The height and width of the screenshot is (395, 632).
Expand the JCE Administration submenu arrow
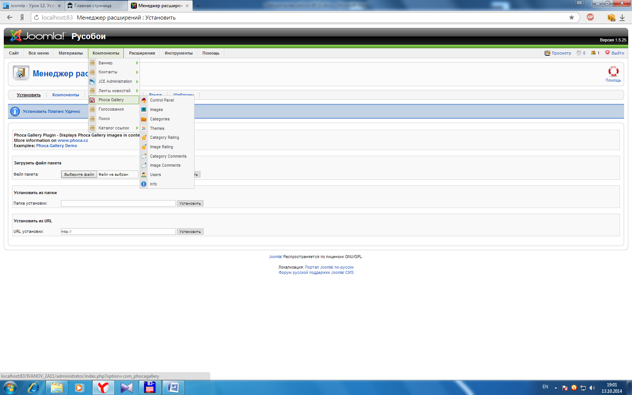[x=137, y=82]
